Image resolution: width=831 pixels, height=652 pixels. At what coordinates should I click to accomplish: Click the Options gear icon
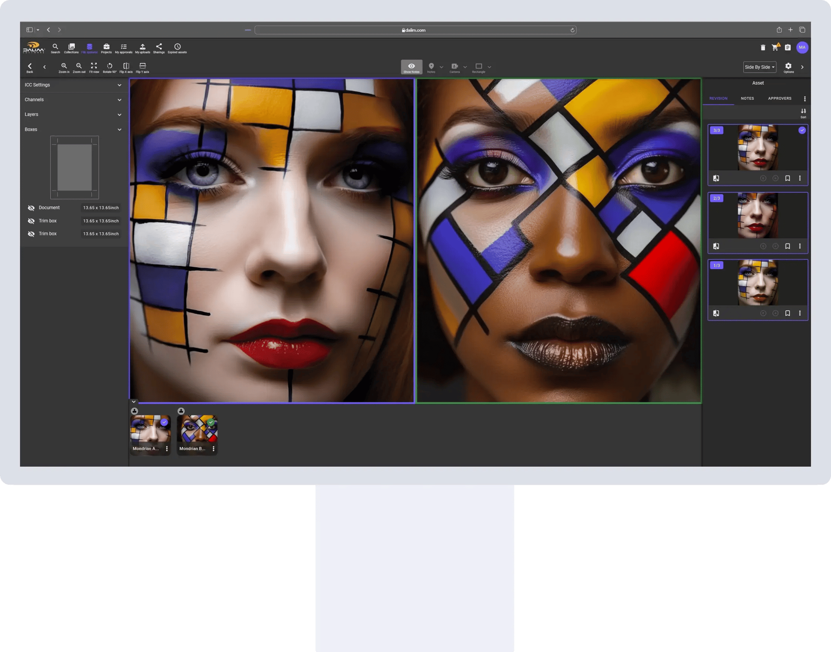click(788, 66)
